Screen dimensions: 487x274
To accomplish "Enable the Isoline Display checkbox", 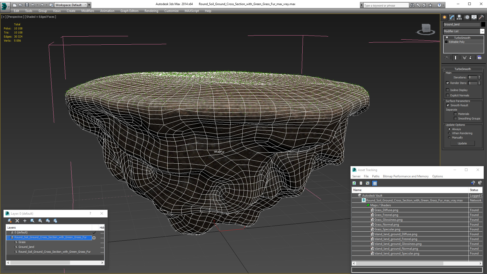I will tap(448, 90).
